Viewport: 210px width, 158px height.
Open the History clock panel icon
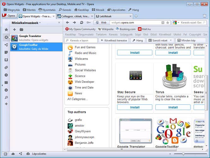tap(6, 75)
